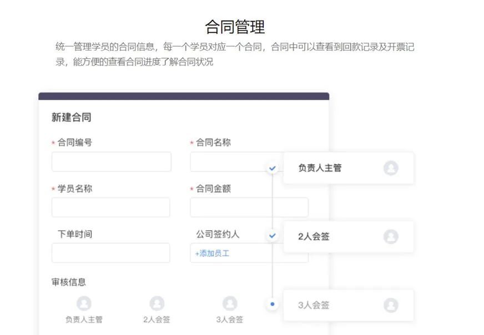Click avatar icon above 2人会签 in 审核信息

157,303
